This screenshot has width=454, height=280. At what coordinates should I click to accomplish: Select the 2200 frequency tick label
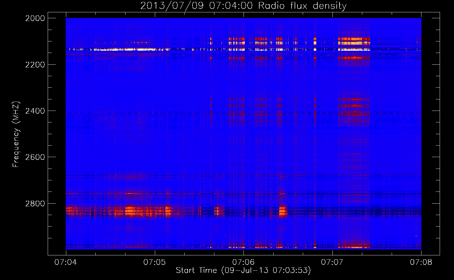point(35,65)
